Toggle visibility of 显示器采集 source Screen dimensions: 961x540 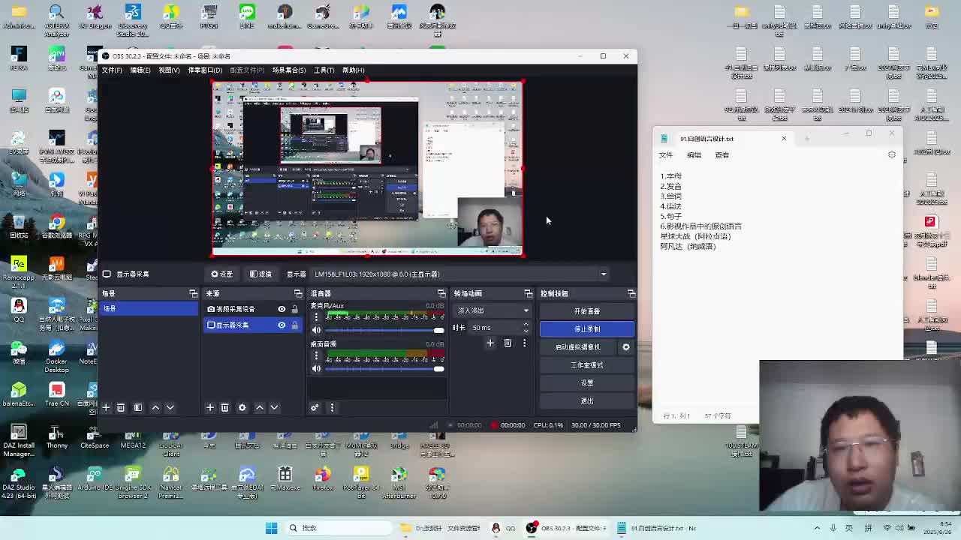coord(282,325)
